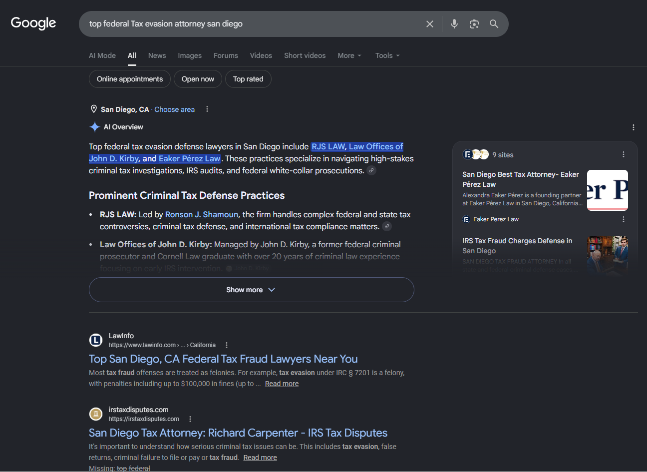The height and width of the screenshot is (472, 647).
Task: Click the location pin icon near San Diego
Action: (x=93, y=109)
